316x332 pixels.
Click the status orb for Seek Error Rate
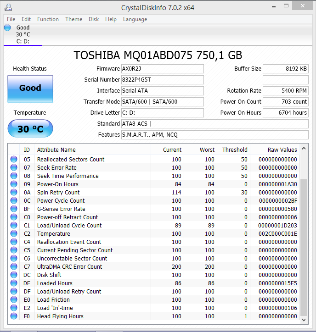14,167
